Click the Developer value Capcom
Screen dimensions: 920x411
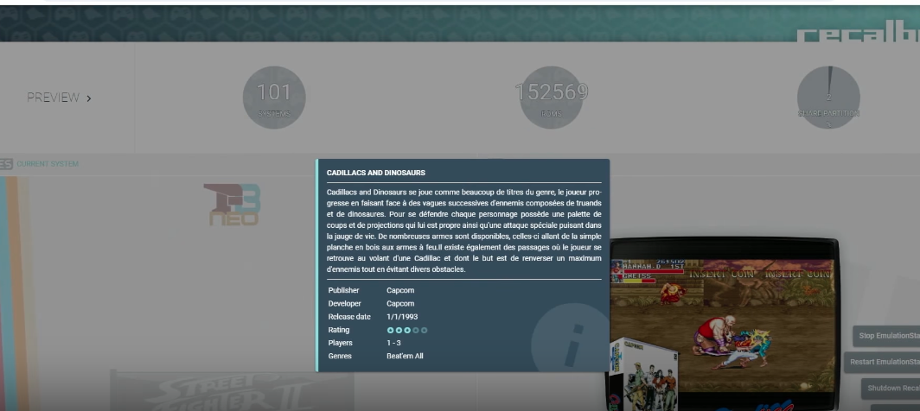pyautogui.click(x=400, y=304)
